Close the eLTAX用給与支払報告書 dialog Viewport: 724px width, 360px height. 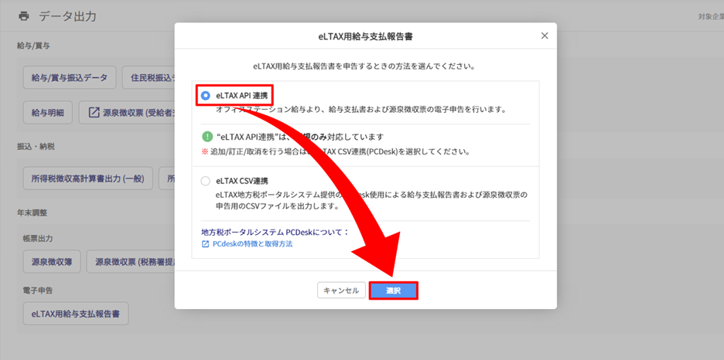tap(545, 36)
